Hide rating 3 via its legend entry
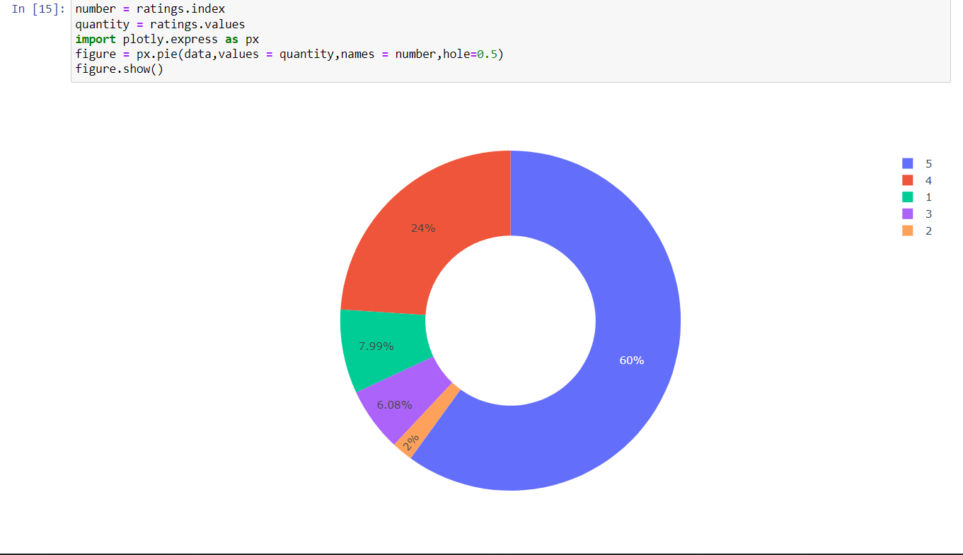This screenshot has height=555, width=963. tap(920, 214)
